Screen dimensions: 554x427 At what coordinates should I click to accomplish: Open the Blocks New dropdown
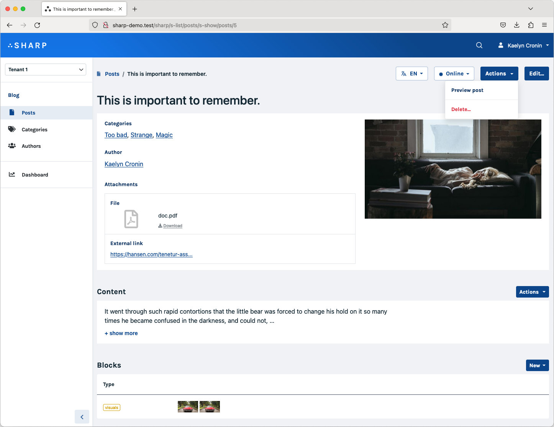(537, 365)
